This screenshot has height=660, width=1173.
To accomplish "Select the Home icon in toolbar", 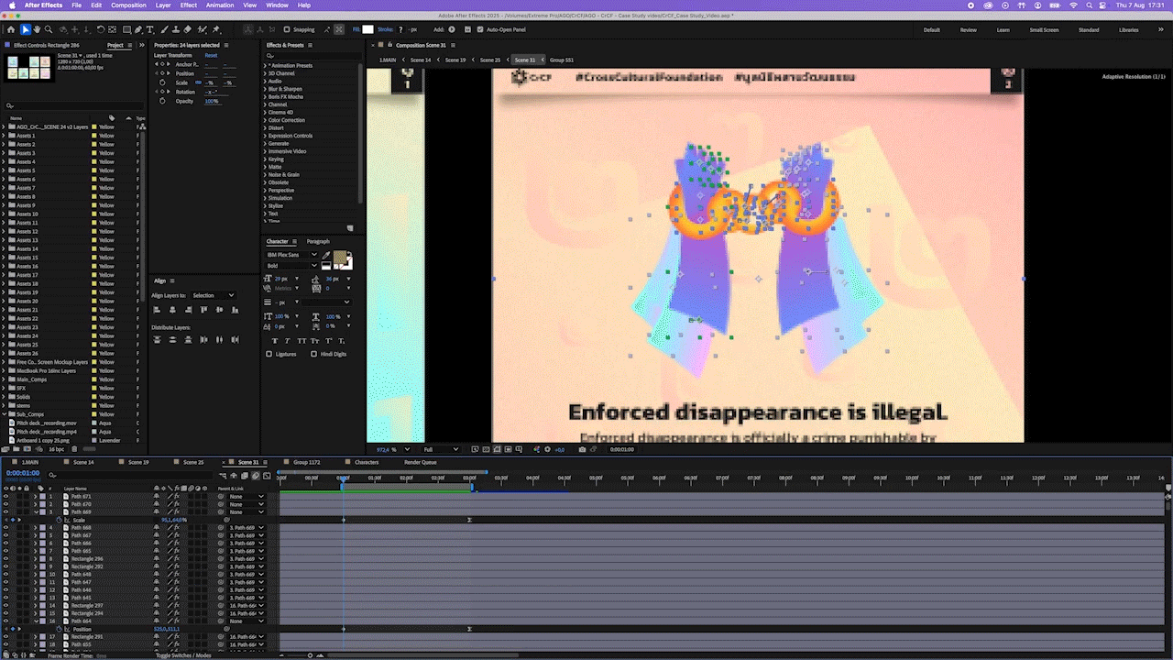I will (10, 29).
